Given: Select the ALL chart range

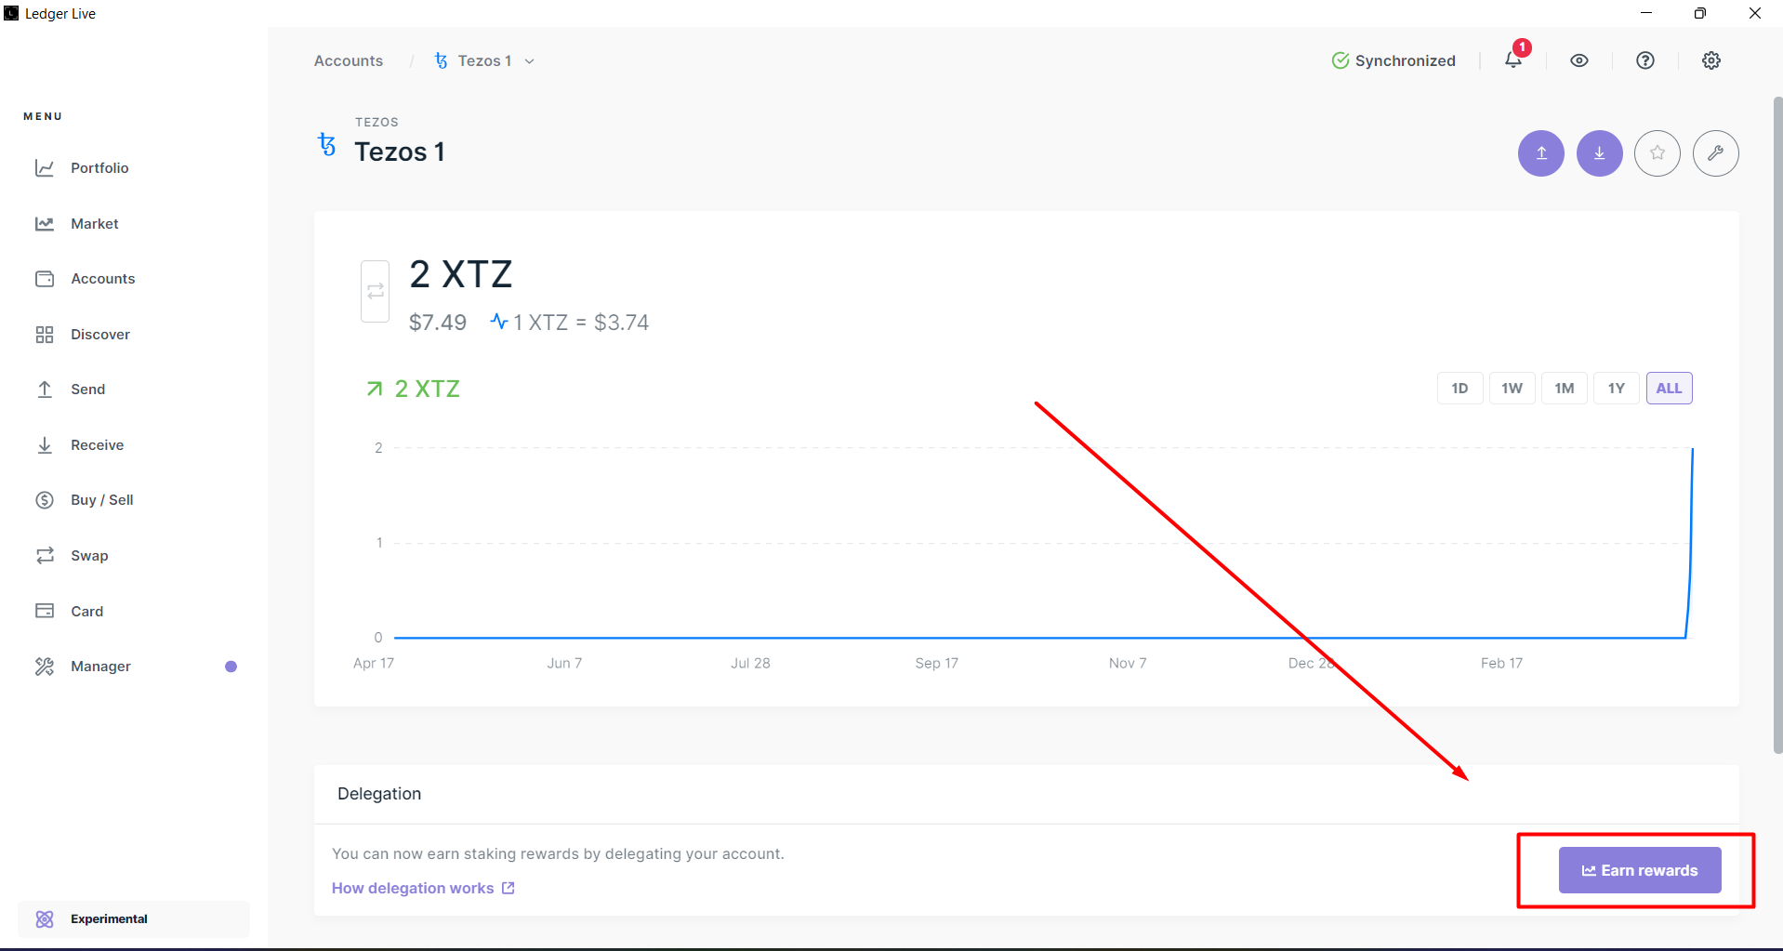Looking at the screenshot, I should pyautogui.click(x=1670, y=389).
